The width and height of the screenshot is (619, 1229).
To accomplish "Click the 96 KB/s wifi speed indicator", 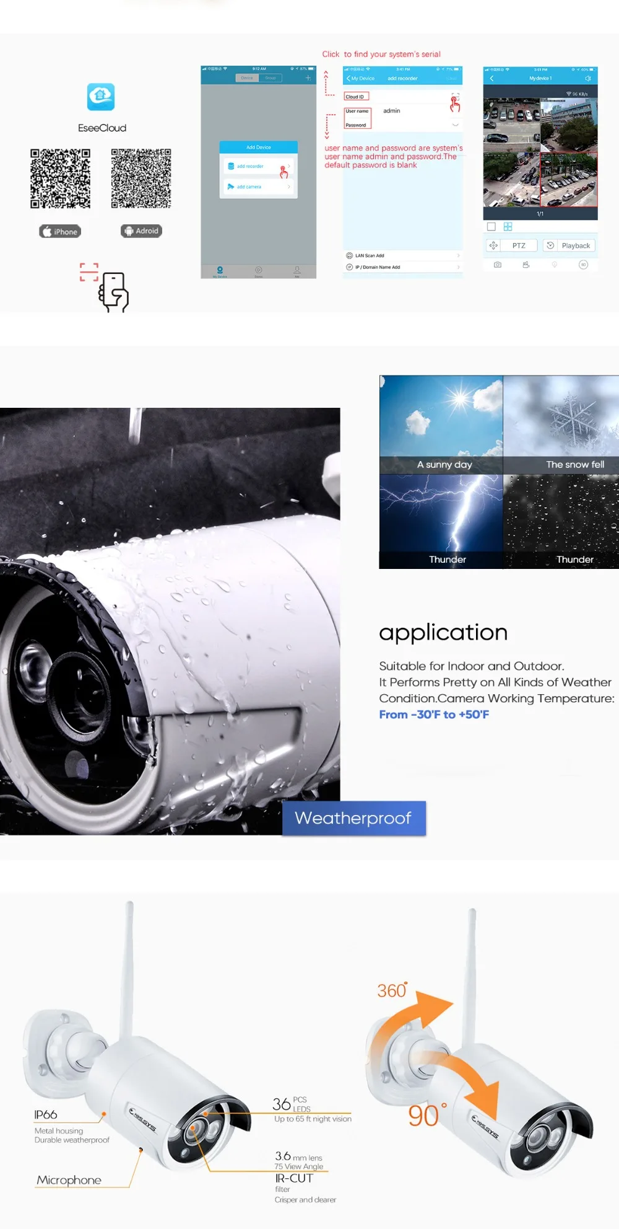I will (x=577, y=94).
